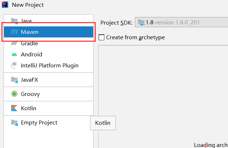Click the JDK folder icon in SDK field
The width and height of the screenshot is (228, 148).
141,22
